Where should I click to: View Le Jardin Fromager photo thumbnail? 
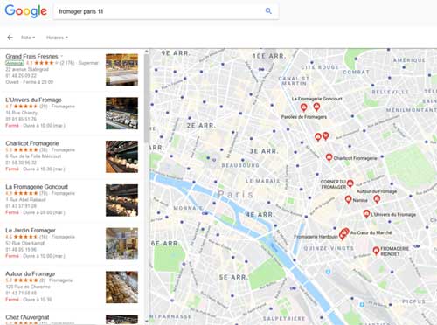click(121, 244)
